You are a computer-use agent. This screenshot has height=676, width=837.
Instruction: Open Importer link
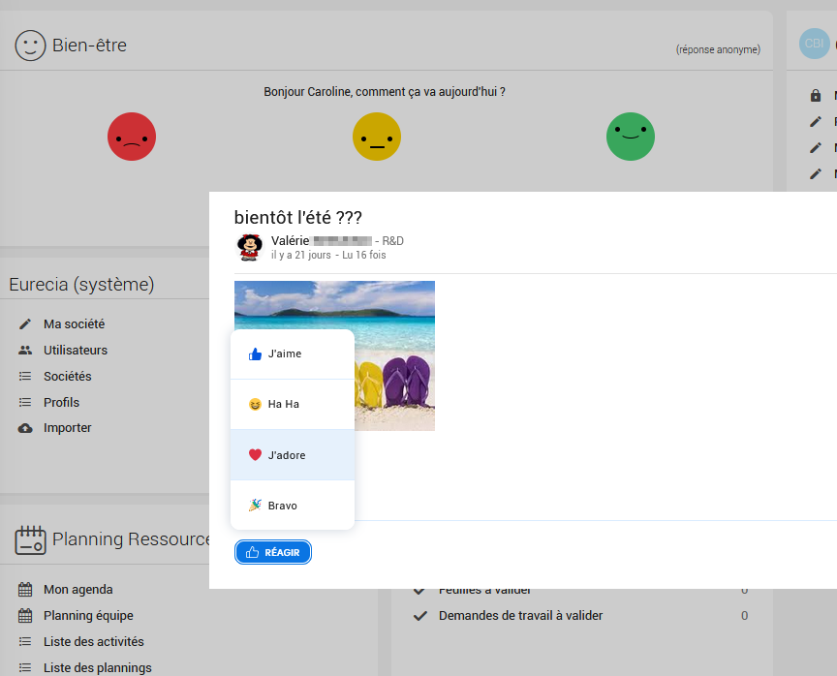point(67,428)
